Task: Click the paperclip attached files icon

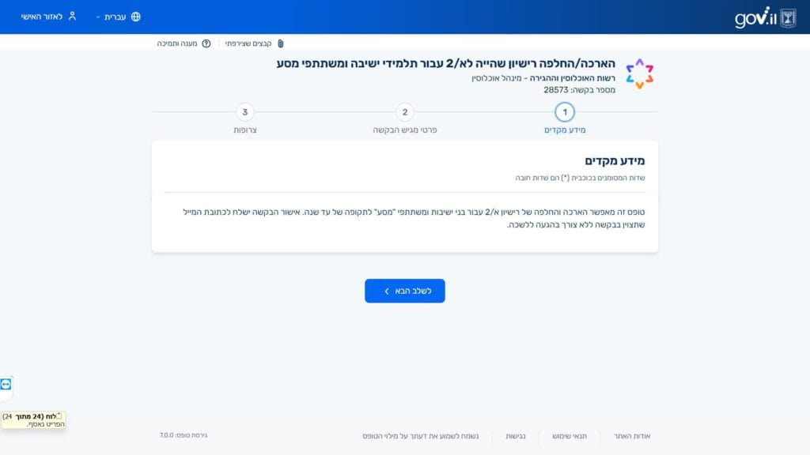Action: click(280, 43)
